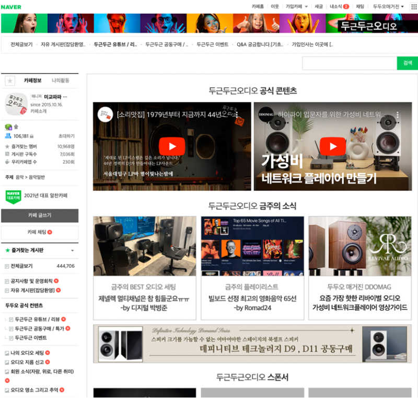418x398 pixels.
Task: Click the NAVER logo
Action: [11, 7]
